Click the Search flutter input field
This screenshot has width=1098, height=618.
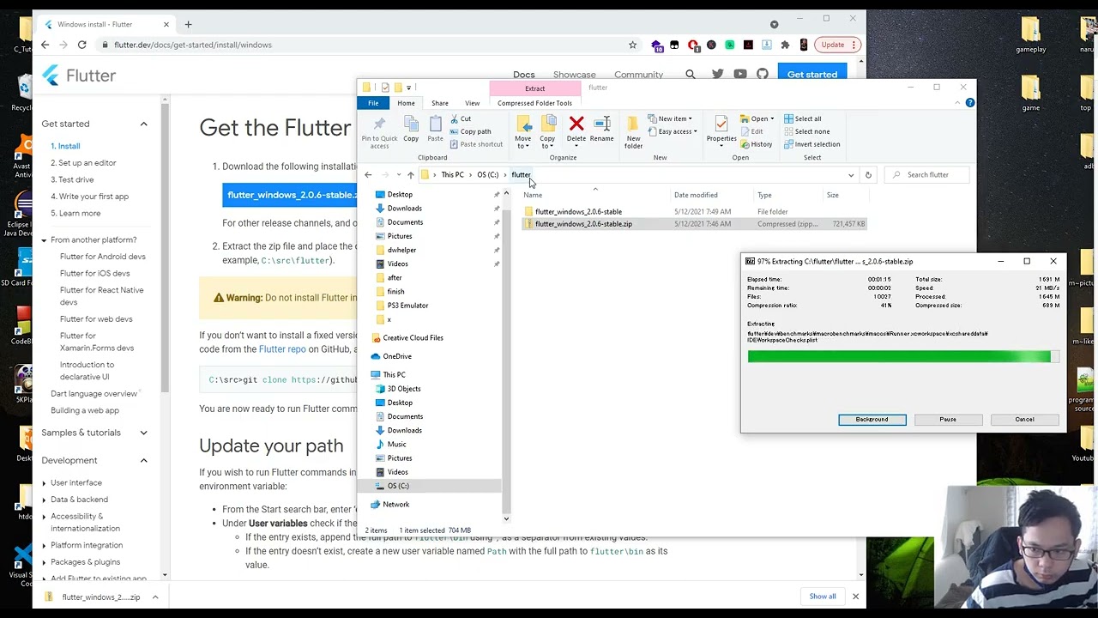tap(928, 175)
